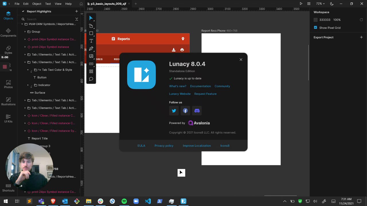
Task: Open the UI Kits panel
Action: click(8, 118)
